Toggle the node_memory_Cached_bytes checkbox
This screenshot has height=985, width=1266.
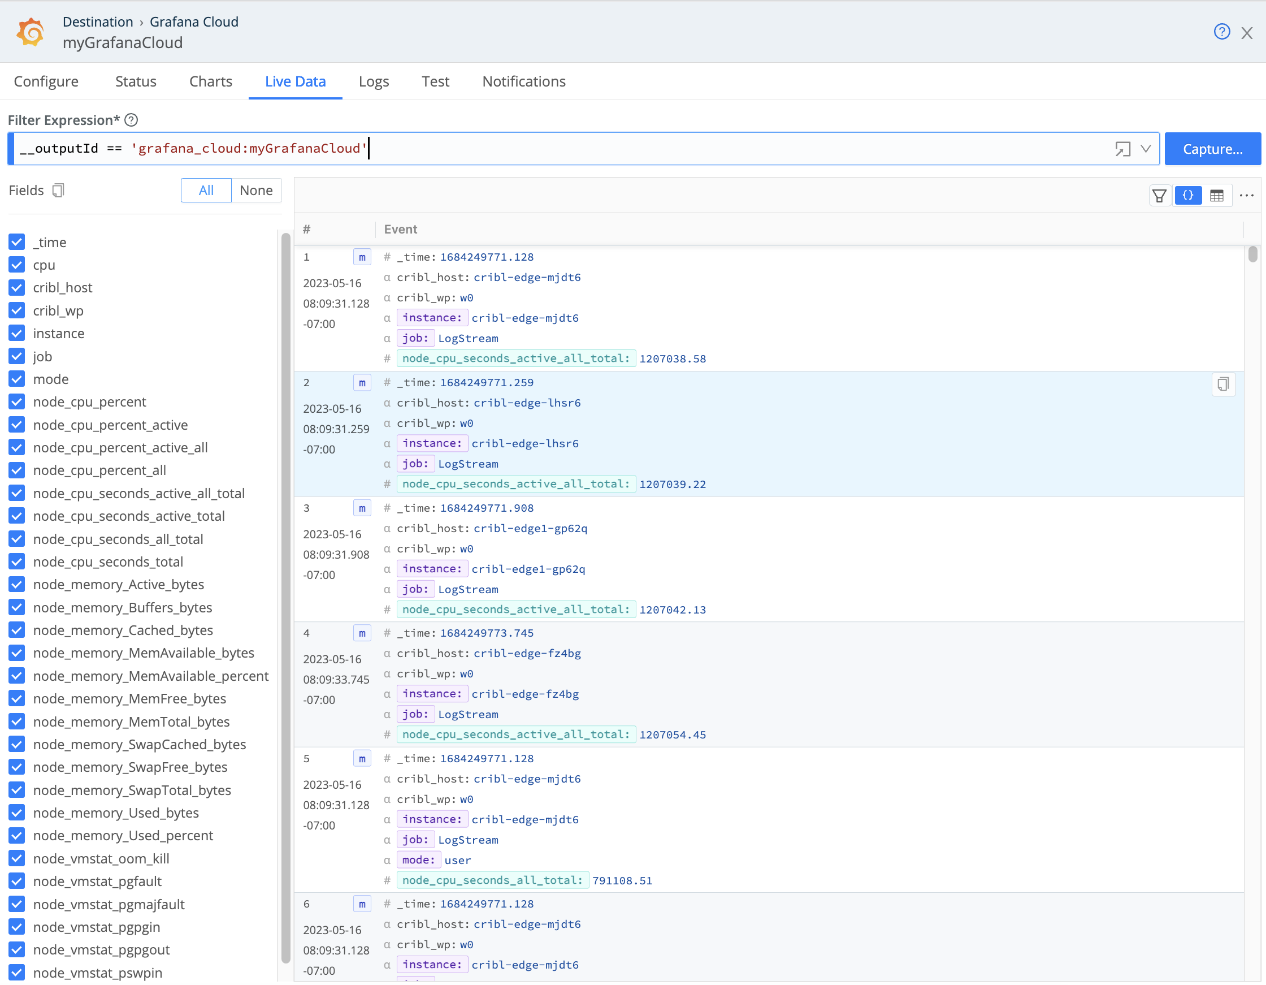pos(17,630)
